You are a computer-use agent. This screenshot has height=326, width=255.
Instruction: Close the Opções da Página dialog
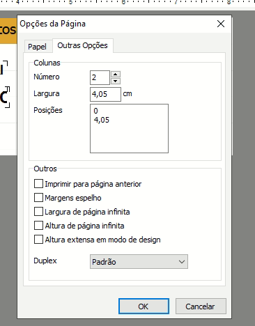point(221,24)
